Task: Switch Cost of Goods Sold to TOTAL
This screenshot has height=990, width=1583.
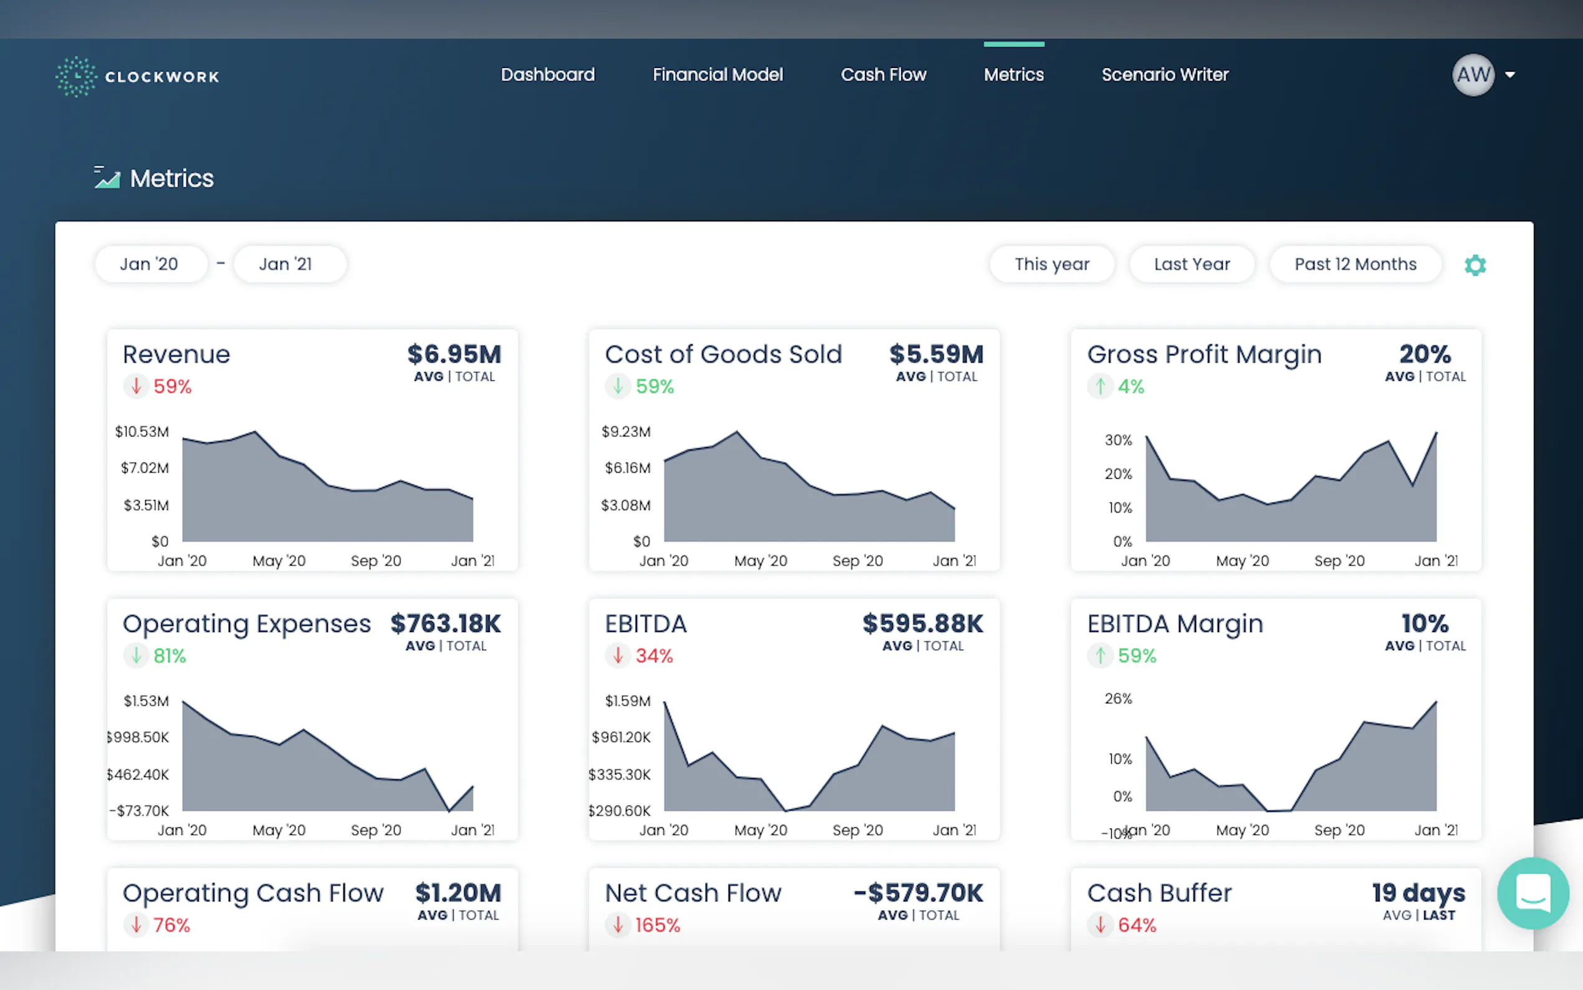Action: tap(957, 377)
